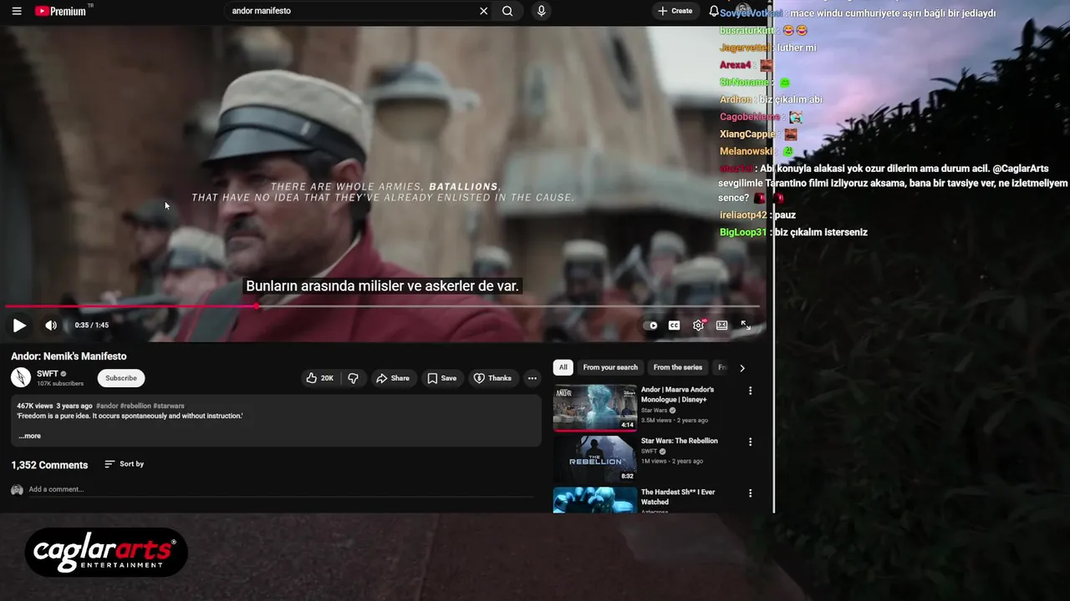Image resolution: width=1070 pixels, height=601 pixels.
Task: Toggle the autoplay switch in the player
Action: click(651, 326)
